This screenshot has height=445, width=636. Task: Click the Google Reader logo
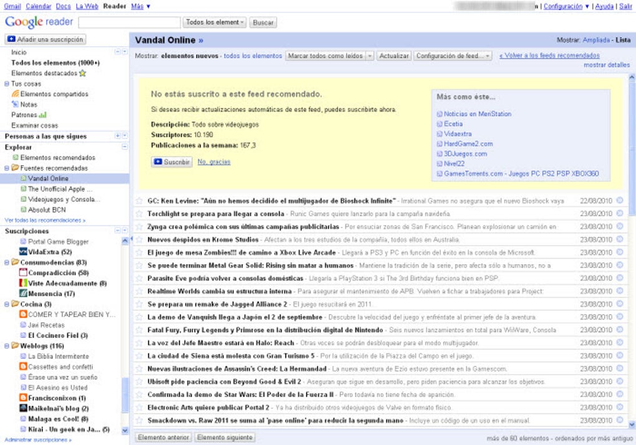[39, 22]
